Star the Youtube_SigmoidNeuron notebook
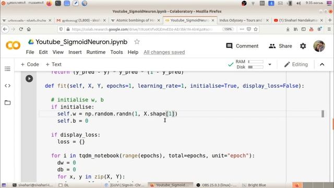 pos(137,42)
